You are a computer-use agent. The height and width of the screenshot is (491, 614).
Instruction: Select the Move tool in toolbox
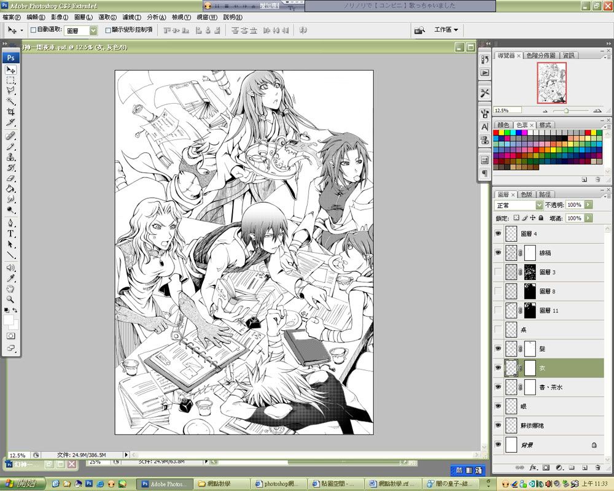coord(10,70)
